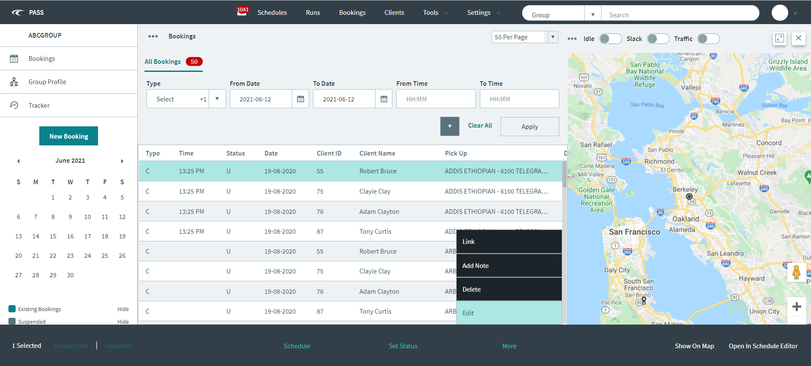This screenshot has width=811, height=366.
Task: Open the From Date calendar picker icon
Action: pyautogui.click(x=300, y=99)
